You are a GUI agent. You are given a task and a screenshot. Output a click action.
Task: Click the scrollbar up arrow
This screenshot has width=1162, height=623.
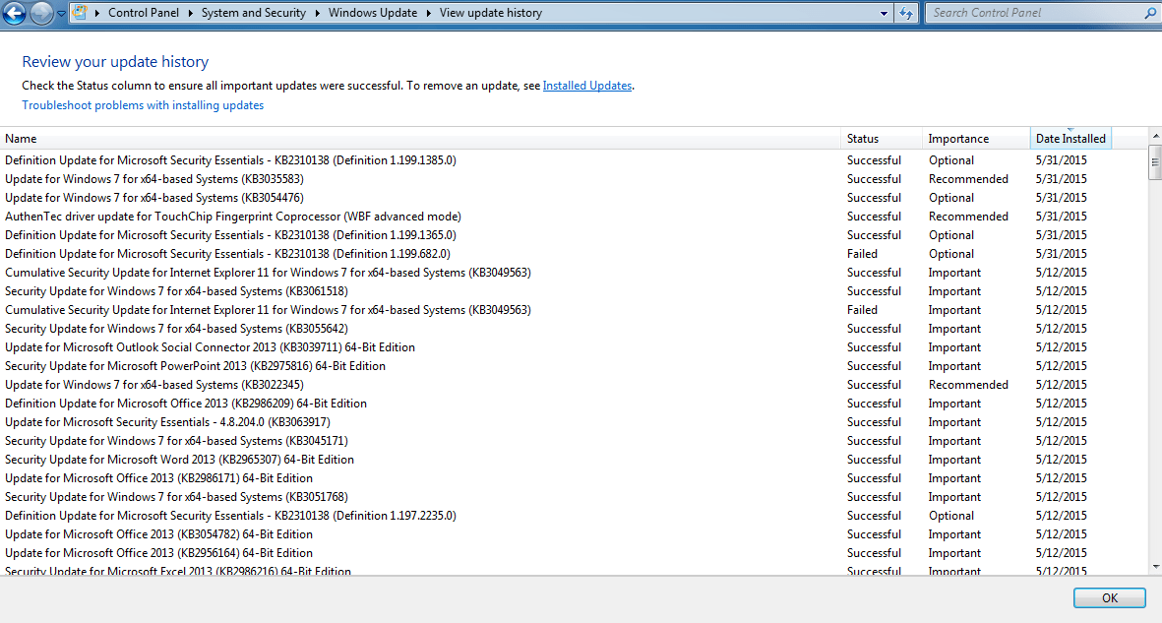click(1155, 137)
